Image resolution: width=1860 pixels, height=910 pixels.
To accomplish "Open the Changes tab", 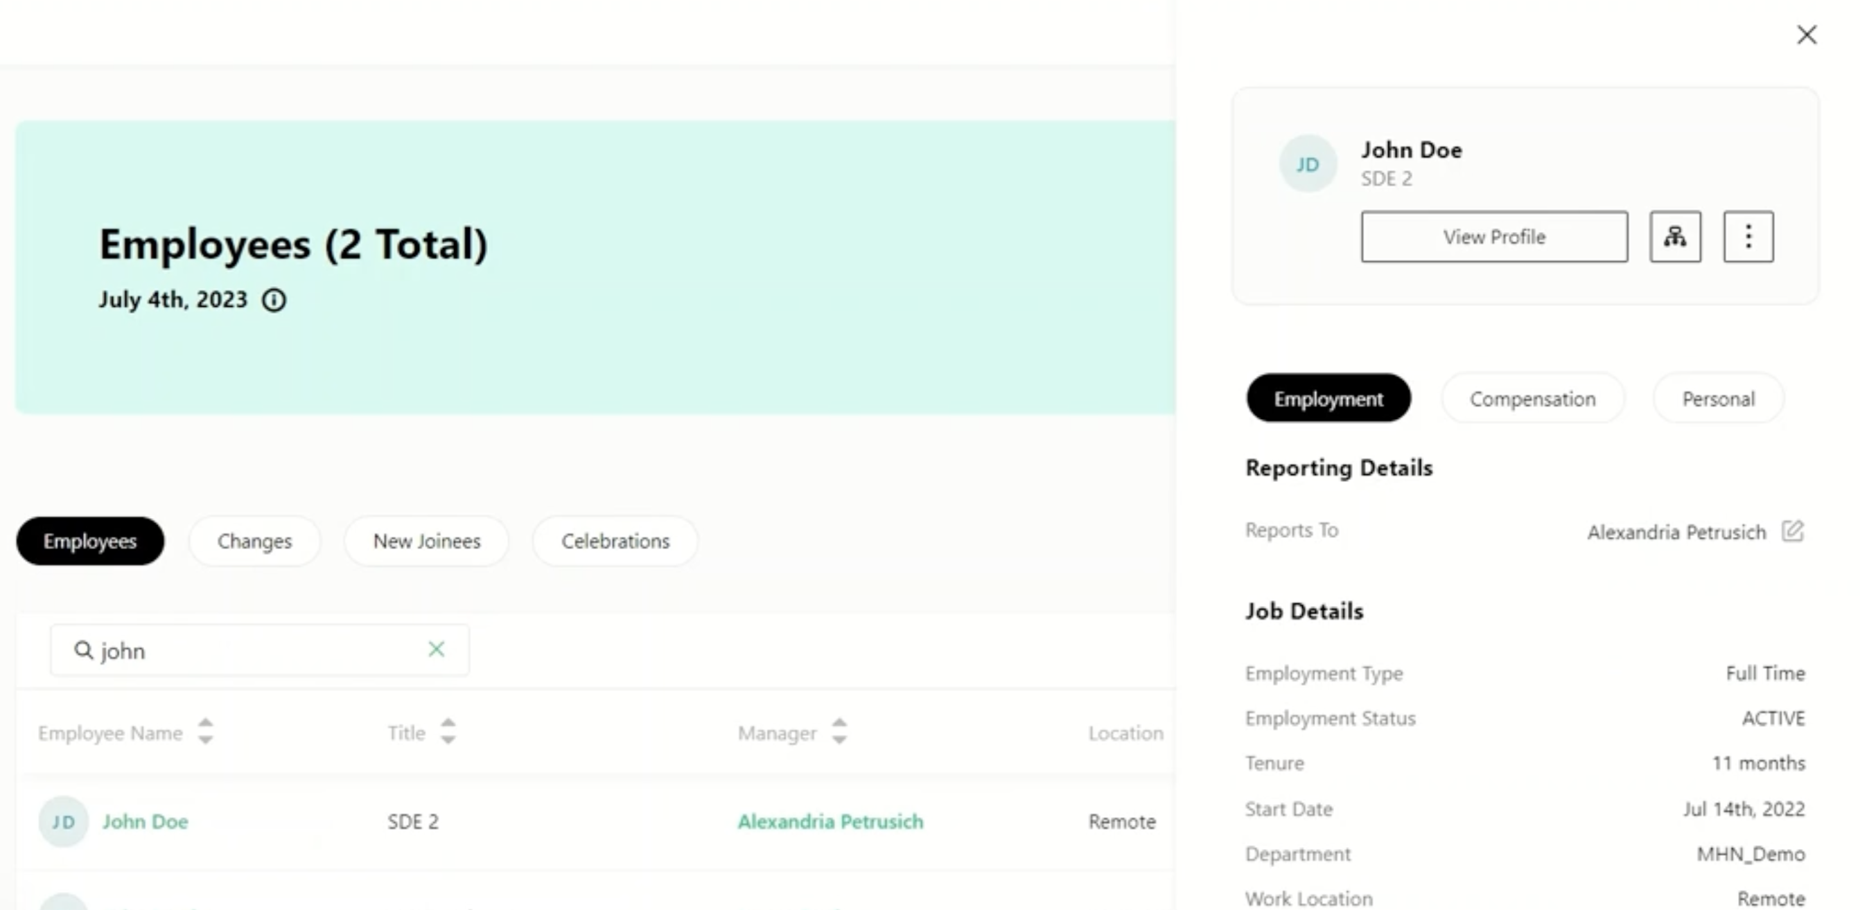I will point(255,540).
